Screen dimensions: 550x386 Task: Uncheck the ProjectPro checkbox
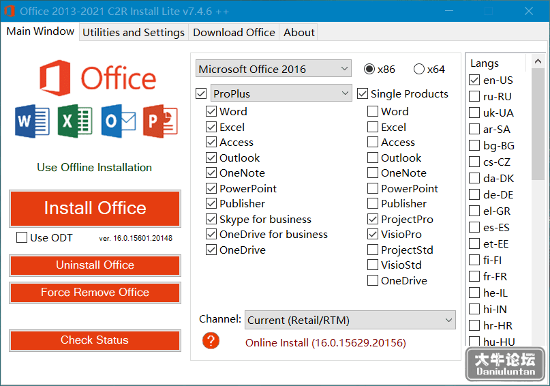point(373,219)
